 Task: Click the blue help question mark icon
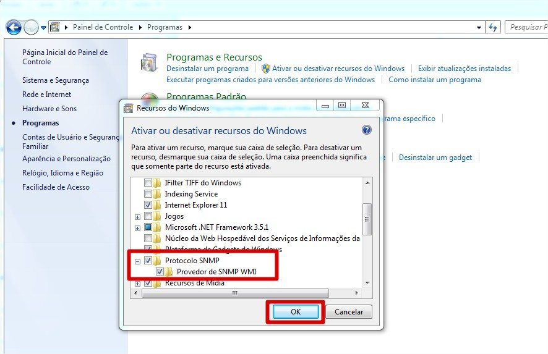366,130
